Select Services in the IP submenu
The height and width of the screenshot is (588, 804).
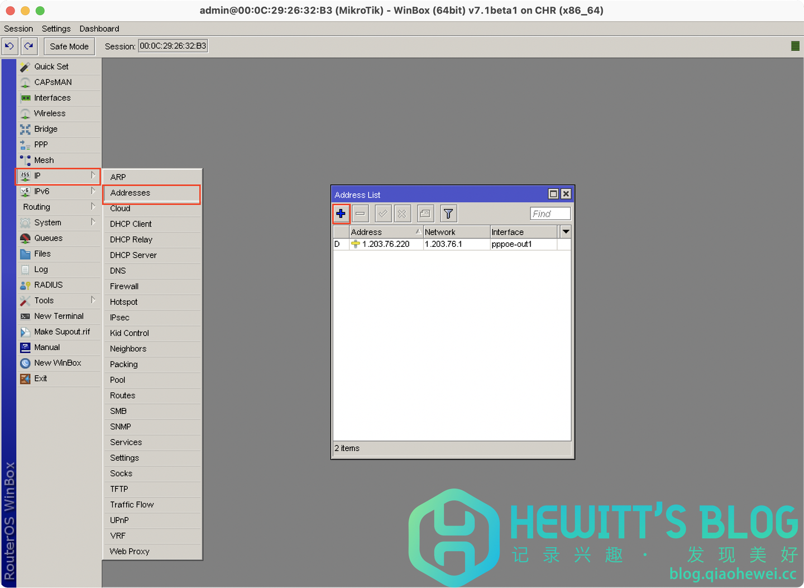(152, 442)
